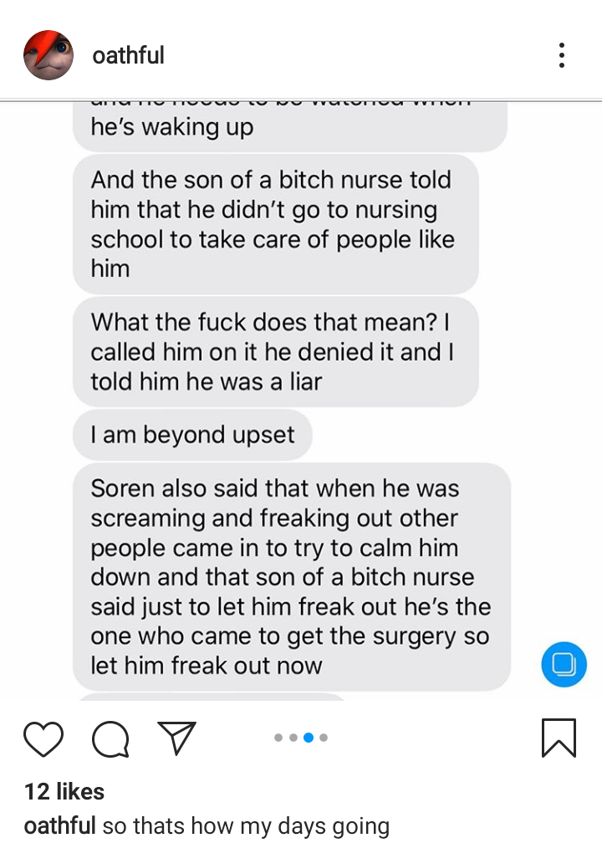Image resolution: width=602 pixels, height=843 pixels.
Task: View the 12 likes list
Action: (64, 791)
